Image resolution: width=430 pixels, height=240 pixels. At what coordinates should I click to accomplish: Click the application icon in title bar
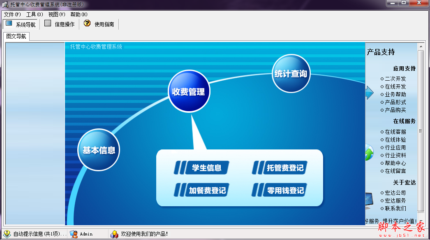click(5, 5)
